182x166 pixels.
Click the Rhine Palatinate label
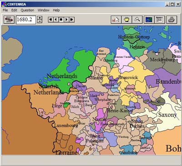coord(95,138)
